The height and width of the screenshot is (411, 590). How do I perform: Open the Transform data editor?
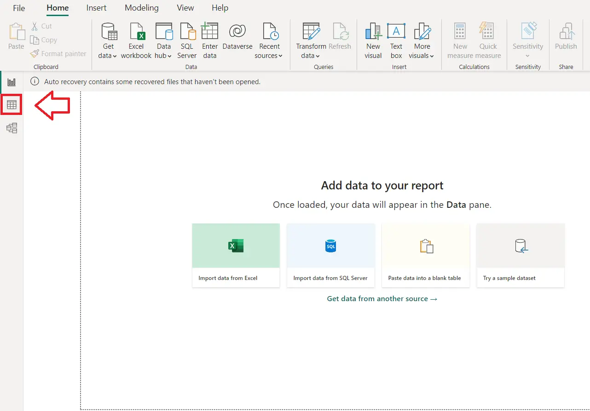311,40
